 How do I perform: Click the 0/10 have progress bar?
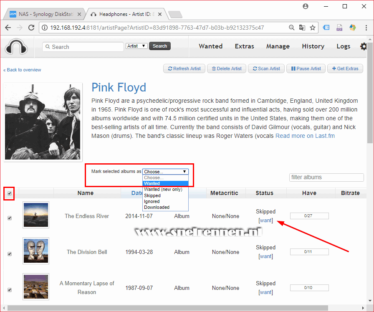point(309,288)
